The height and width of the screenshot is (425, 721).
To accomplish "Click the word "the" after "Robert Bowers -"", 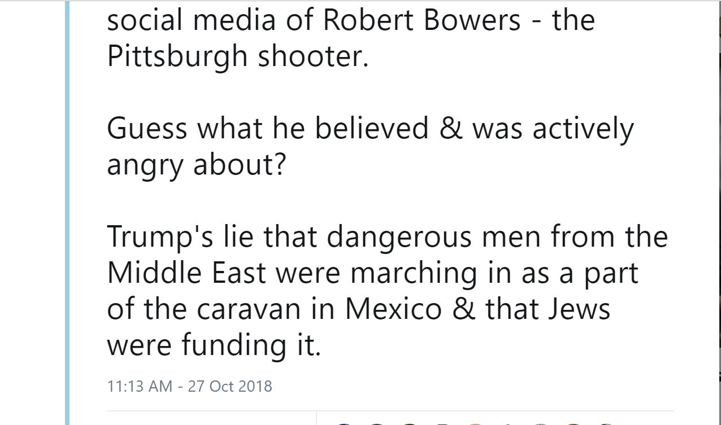I will point(573,20).
